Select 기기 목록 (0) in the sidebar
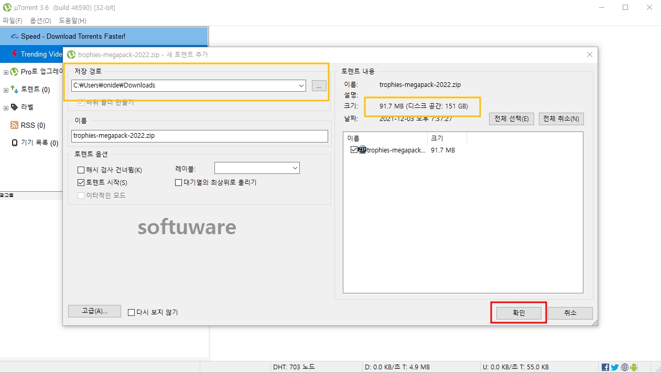The height and width of the screenshot is (373, 661). (x=39, y=142)
